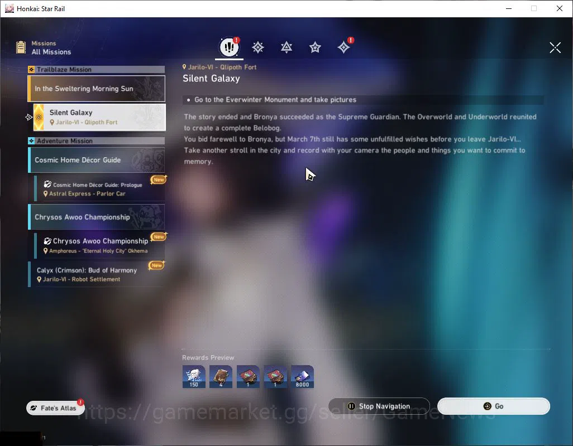Switch to the Trailblaze mission filter tab

(x=257, y=47)
